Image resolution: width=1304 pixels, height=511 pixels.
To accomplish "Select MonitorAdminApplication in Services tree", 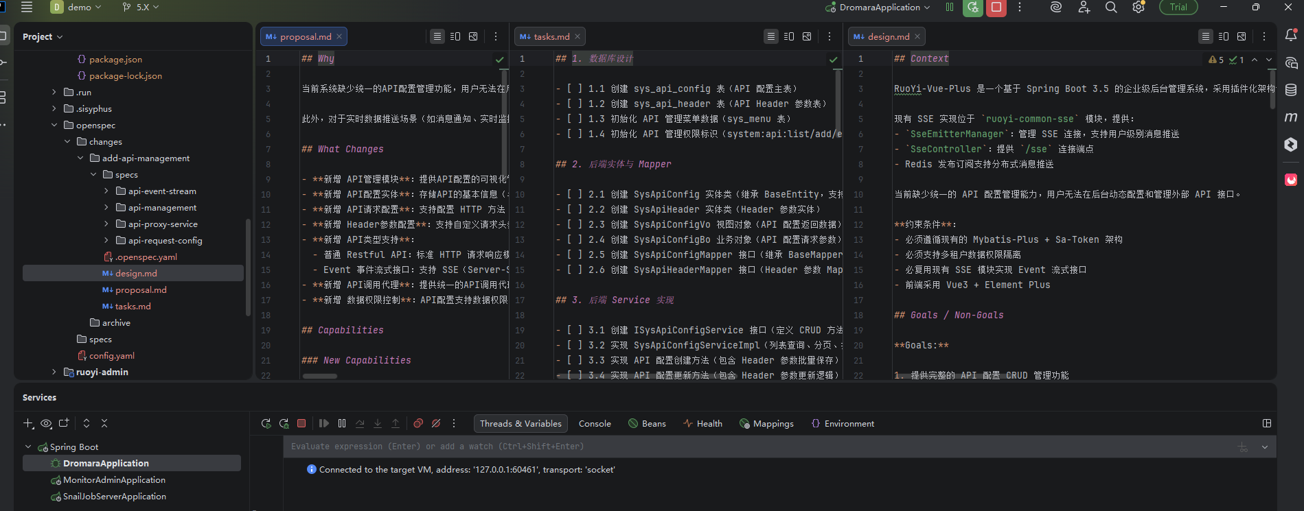I will pyautogui.click(x=114, y=479).
